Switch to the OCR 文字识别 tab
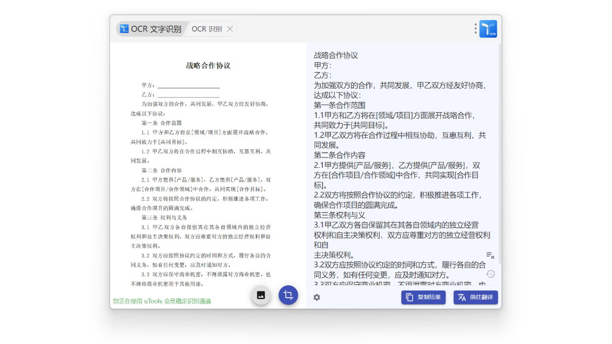This screenshot has height=344, width=612. coord(152,29)
